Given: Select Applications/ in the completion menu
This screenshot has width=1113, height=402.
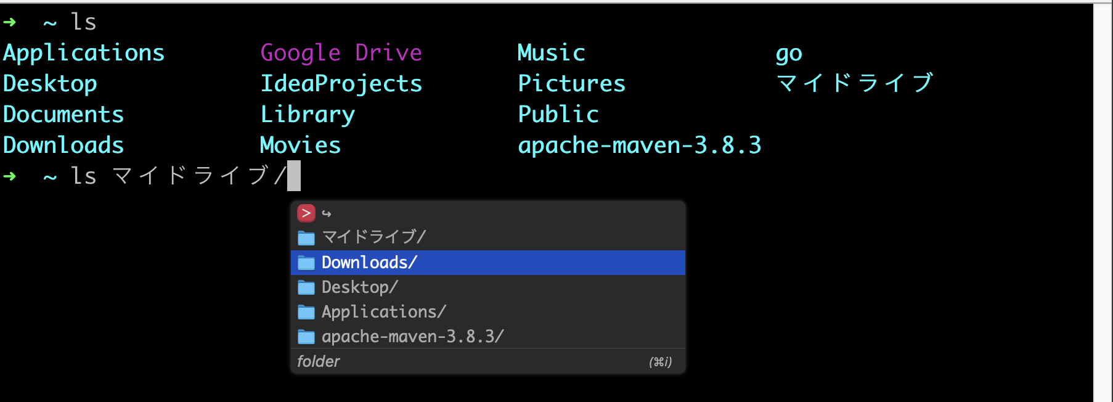Looking at the screenshot, I should click(383, 311).
